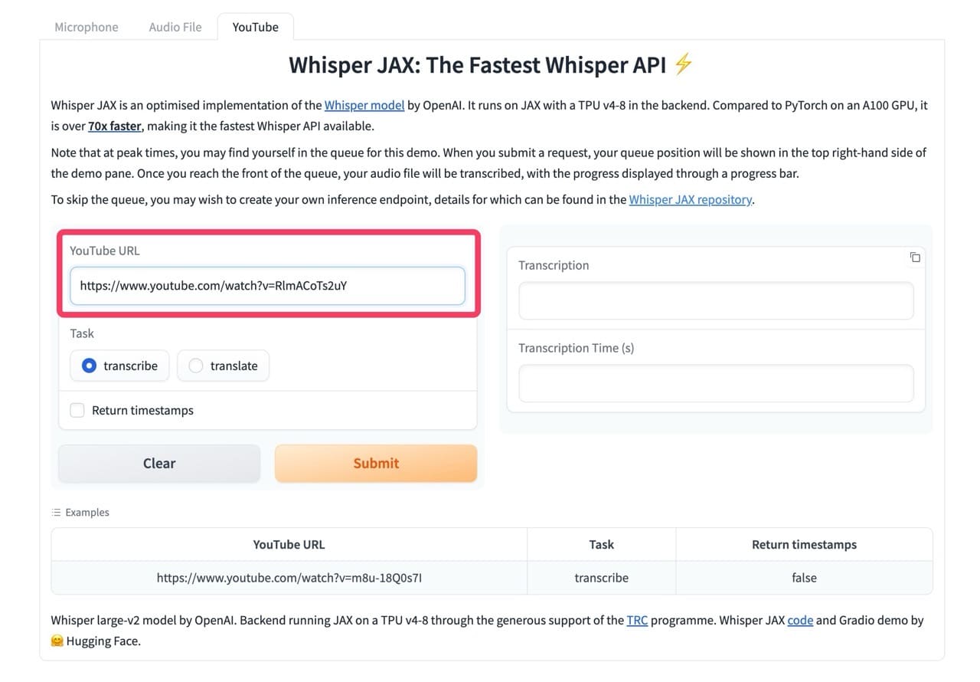This screenshot has width=980, height=682.
Task: Open the Whisper JAX code link
Action: point(800,621)
